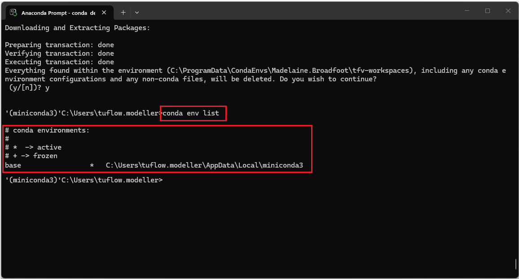519x279 pixels.
Task: Click the '# conda environments:' header line
Action: pyautogui.click(x=47, y=131)
